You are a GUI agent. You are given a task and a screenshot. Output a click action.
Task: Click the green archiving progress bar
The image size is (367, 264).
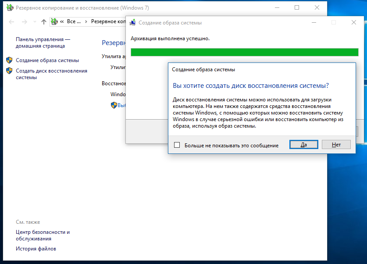click(x=244, y=52)
